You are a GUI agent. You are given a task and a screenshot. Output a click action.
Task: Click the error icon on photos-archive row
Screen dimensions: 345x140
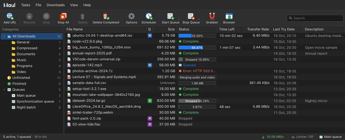[x=180, y=71]
